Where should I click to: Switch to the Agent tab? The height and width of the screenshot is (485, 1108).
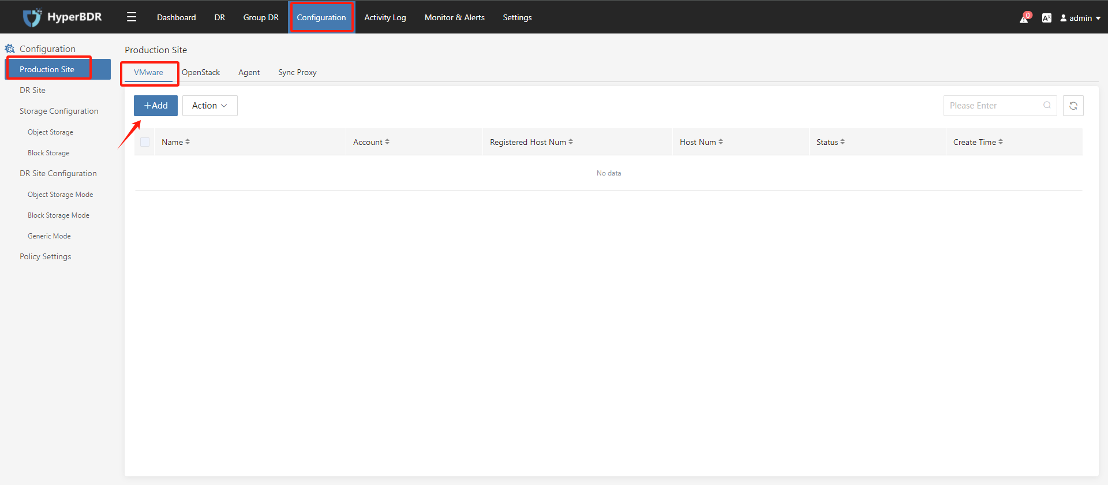[x=249, y=72]
